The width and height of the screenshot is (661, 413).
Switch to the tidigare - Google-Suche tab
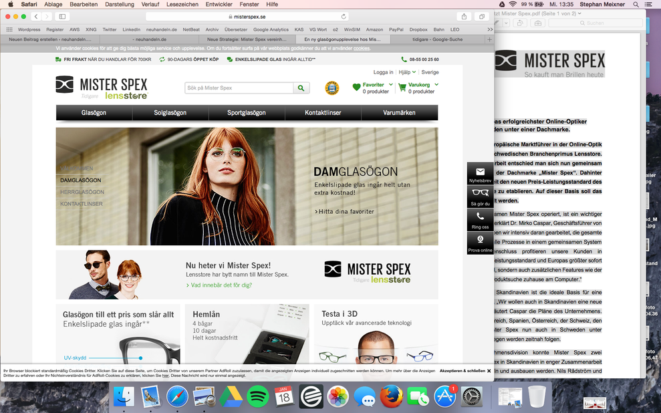(438, 39)
